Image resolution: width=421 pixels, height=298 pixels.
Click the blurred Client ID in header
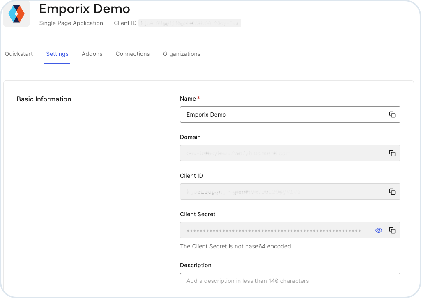coord(189,23)
